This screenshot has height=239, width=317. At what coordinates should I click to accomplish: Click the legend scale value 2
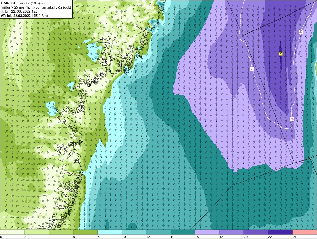coord(25,237)
